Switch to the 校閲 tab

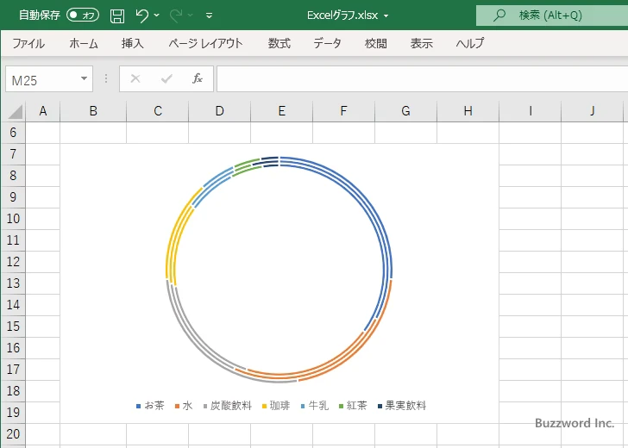376,43
